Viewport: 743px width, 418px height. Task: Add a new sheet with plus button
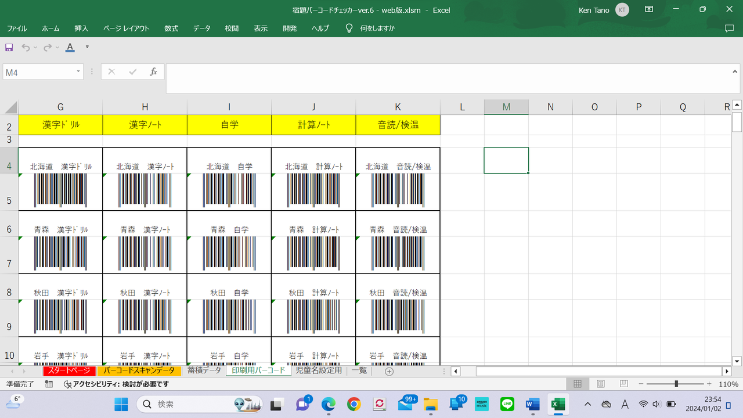click(x=389, y=372)
